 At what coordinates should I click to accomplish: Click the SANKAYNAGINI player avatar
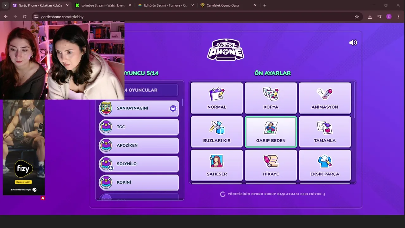click(106, 108)
